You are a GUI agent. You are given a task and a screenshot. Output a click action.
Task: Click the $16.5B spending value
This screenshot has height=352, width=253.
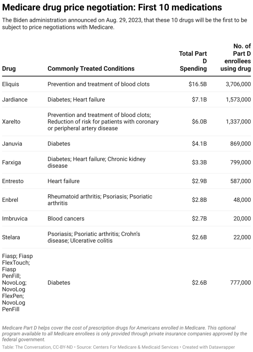click(x=197, y=84)
